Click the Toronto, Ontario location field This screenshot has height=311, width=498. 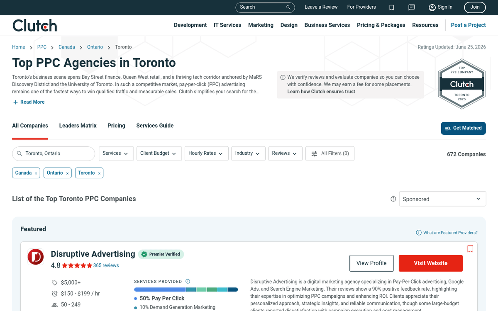click(x=54, y=153)
